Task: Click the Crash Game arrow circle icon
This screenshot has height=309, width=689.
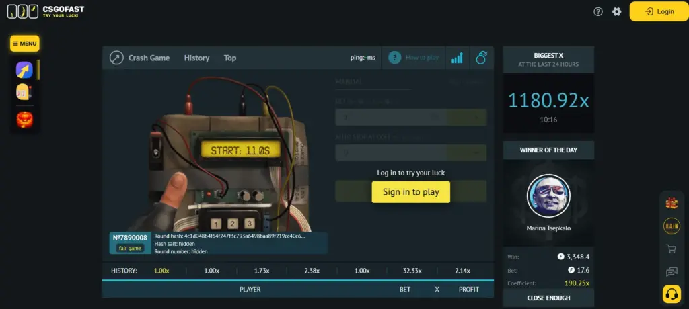Action: 116,58
